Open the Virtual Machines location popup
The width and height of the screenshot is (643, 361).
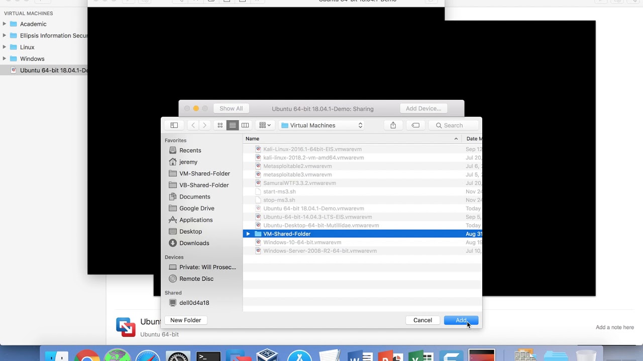tap(322, 125)
